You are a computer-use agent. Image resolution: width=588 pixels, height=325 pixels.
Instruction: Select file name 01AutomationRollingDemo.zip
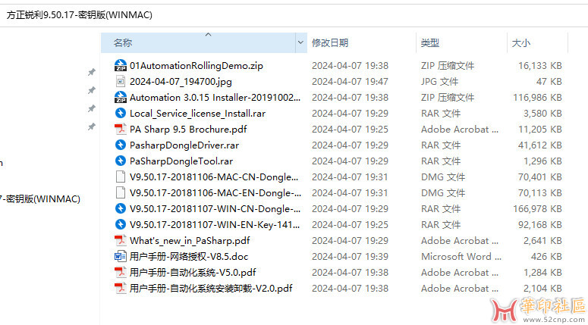pyautogui.click(x=197, y=65)
